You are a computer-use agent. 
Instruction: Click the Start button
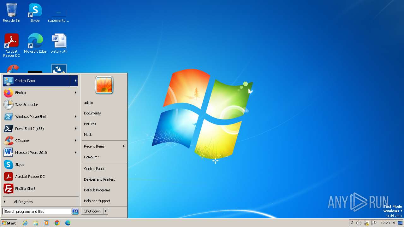[9, 223]
